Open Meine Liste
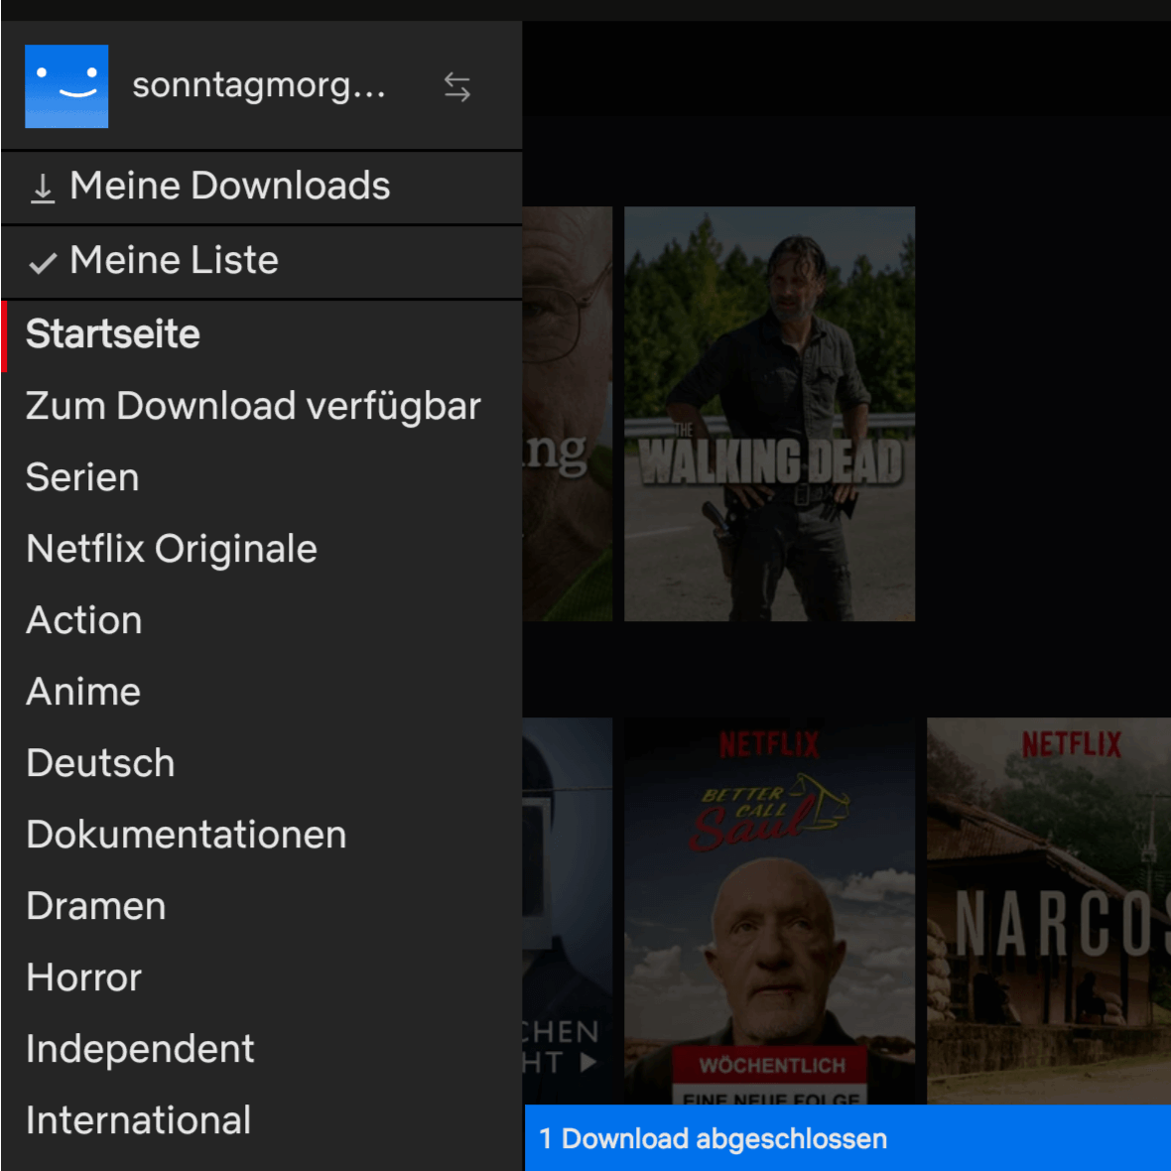This screenshot has height=1171, width=1171. (x=261, y=261)
